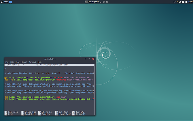The height and width of the screenshot is (121, 193).
Task: Click the nano header showing File: /etc/apt/sources.list
Action: pos(52,65)
